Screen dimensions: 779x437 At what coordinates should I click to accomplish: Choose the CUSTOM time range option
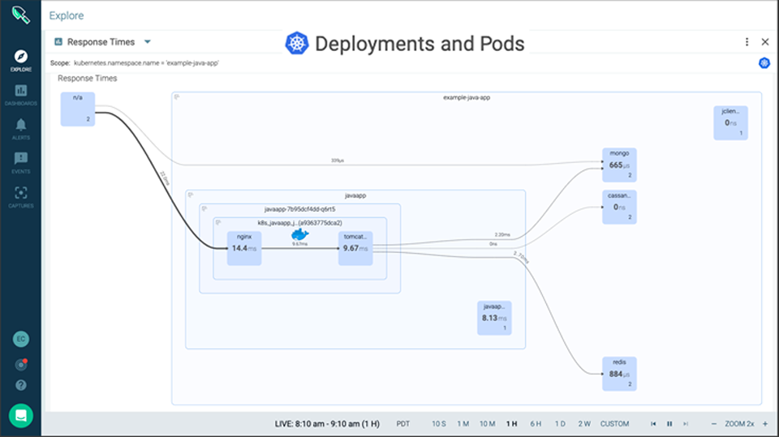pos(614,424)
